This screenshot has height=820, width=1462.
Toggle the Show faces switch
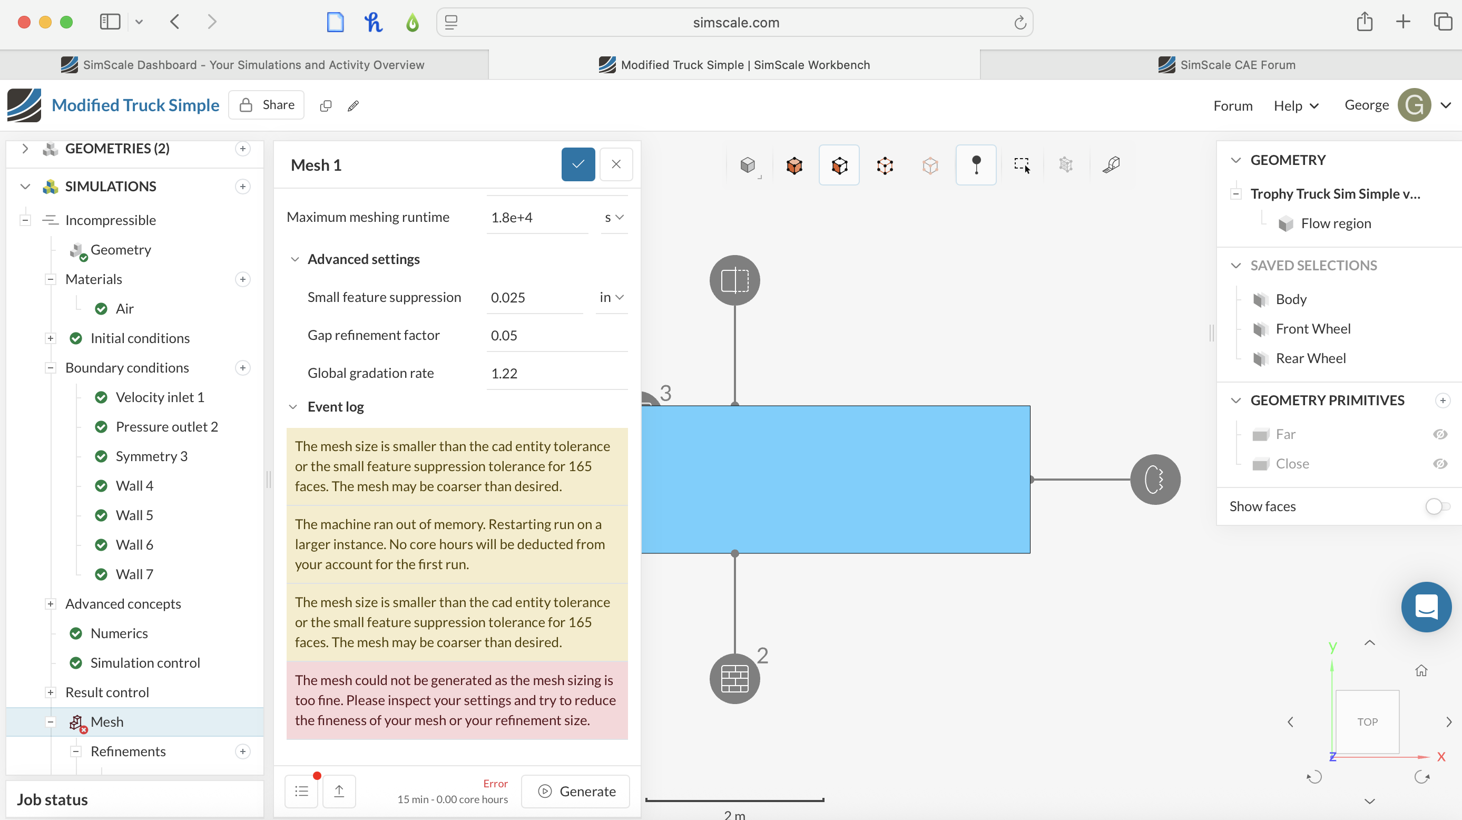(x=1437, y=506)
